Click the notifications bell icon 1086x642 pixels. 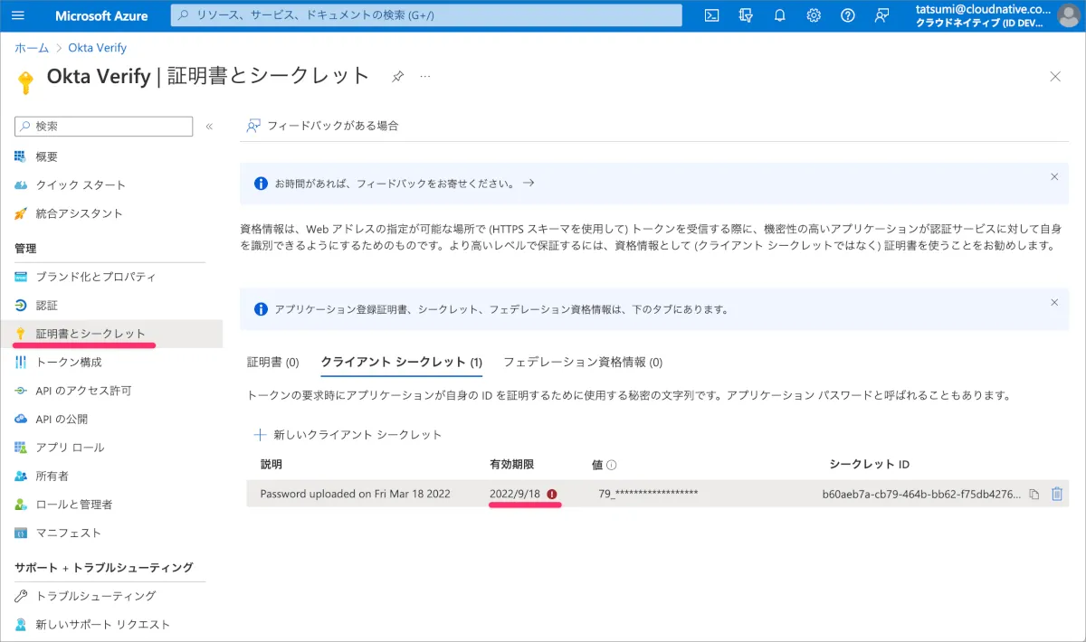pos(779,15)
